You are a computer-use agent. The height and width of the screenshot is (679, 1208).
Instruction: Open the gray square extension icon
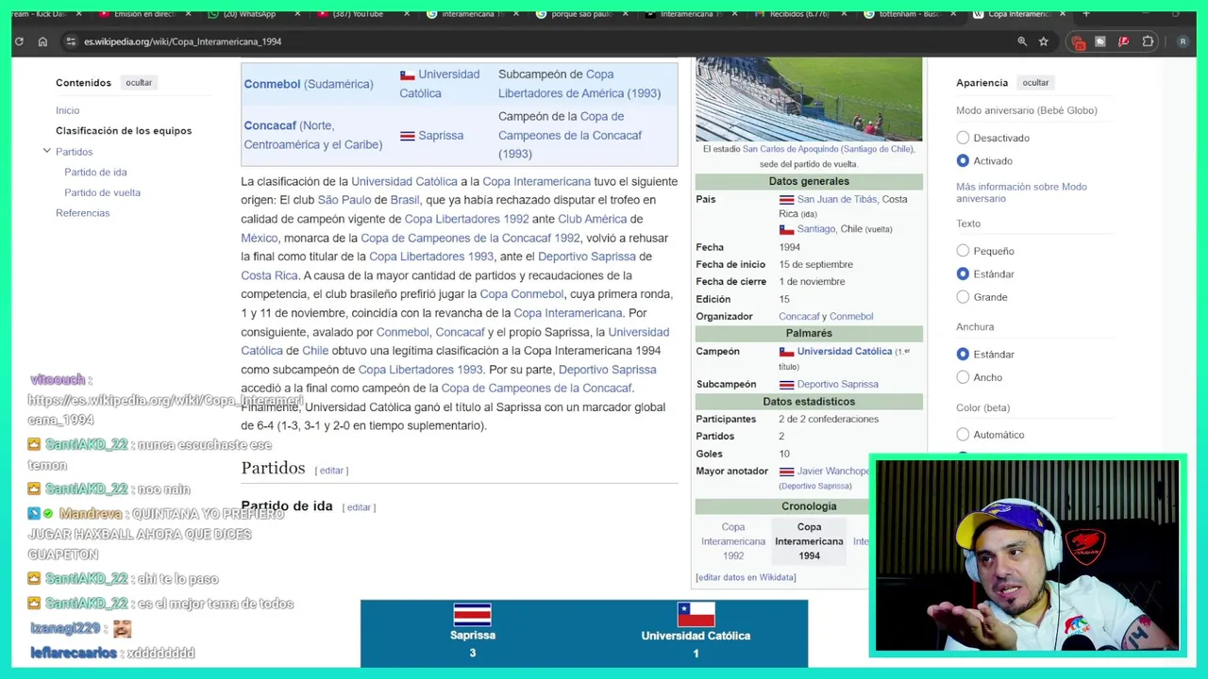point(1100,41)
